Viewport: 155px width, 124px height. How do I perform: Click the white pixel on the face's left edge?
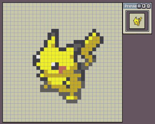point(38,57)
